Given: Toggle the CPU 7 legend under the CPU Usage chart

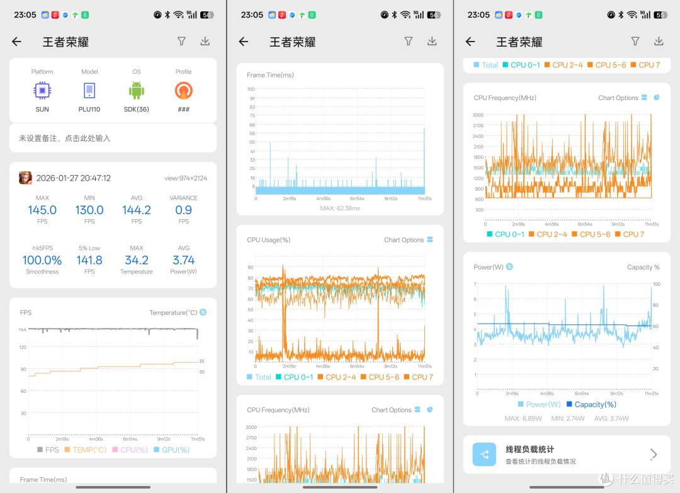Looking at the screenshot, I should tap(419, 377).
